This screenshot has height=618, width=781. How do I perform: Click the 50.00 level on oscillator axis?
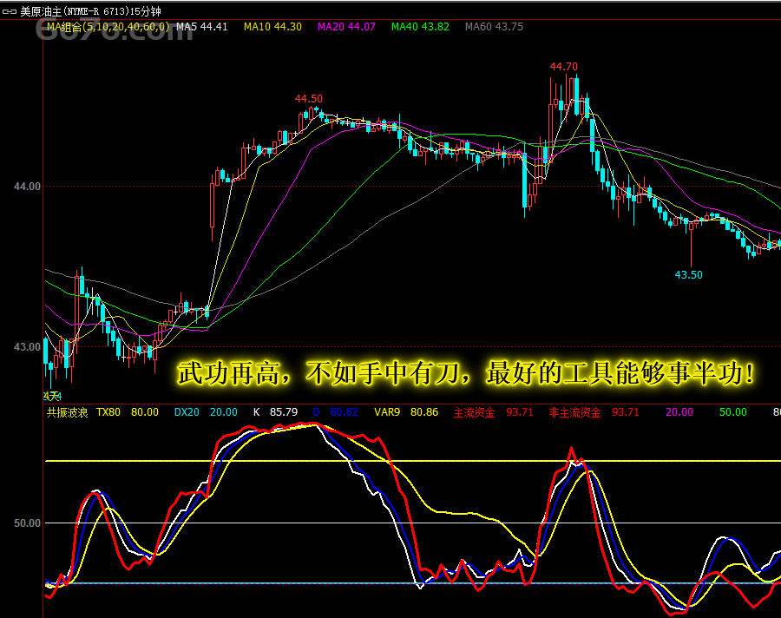[x=26, y=523]
